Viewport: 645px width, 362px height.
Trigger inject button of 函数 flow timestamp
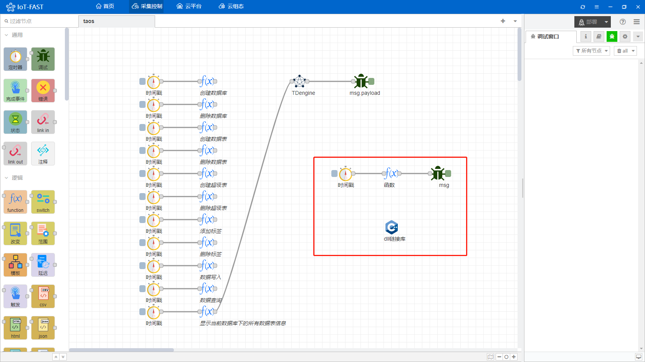click(x=334, y=174)
